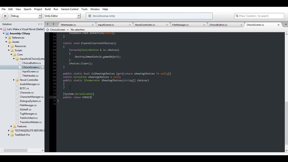Expand the Novel Controller folder
The image size is (288, 162).
pos(14,80)
